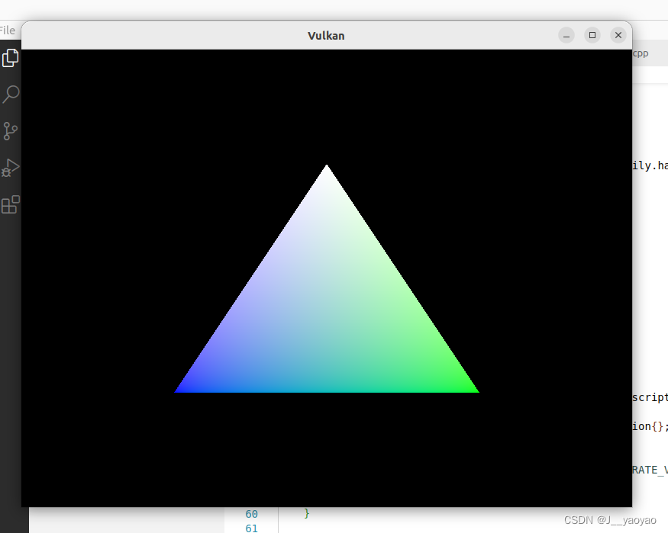Maximize the Vulkan window

point(592,35)
